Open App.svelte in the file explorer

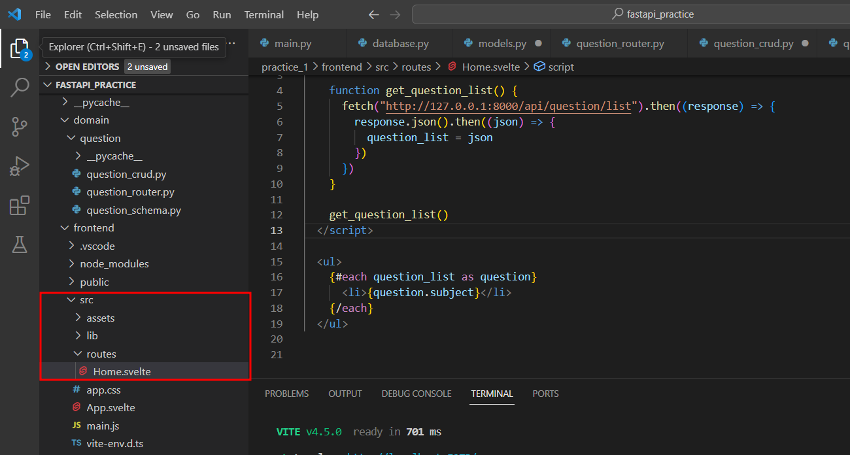(110, 408)
